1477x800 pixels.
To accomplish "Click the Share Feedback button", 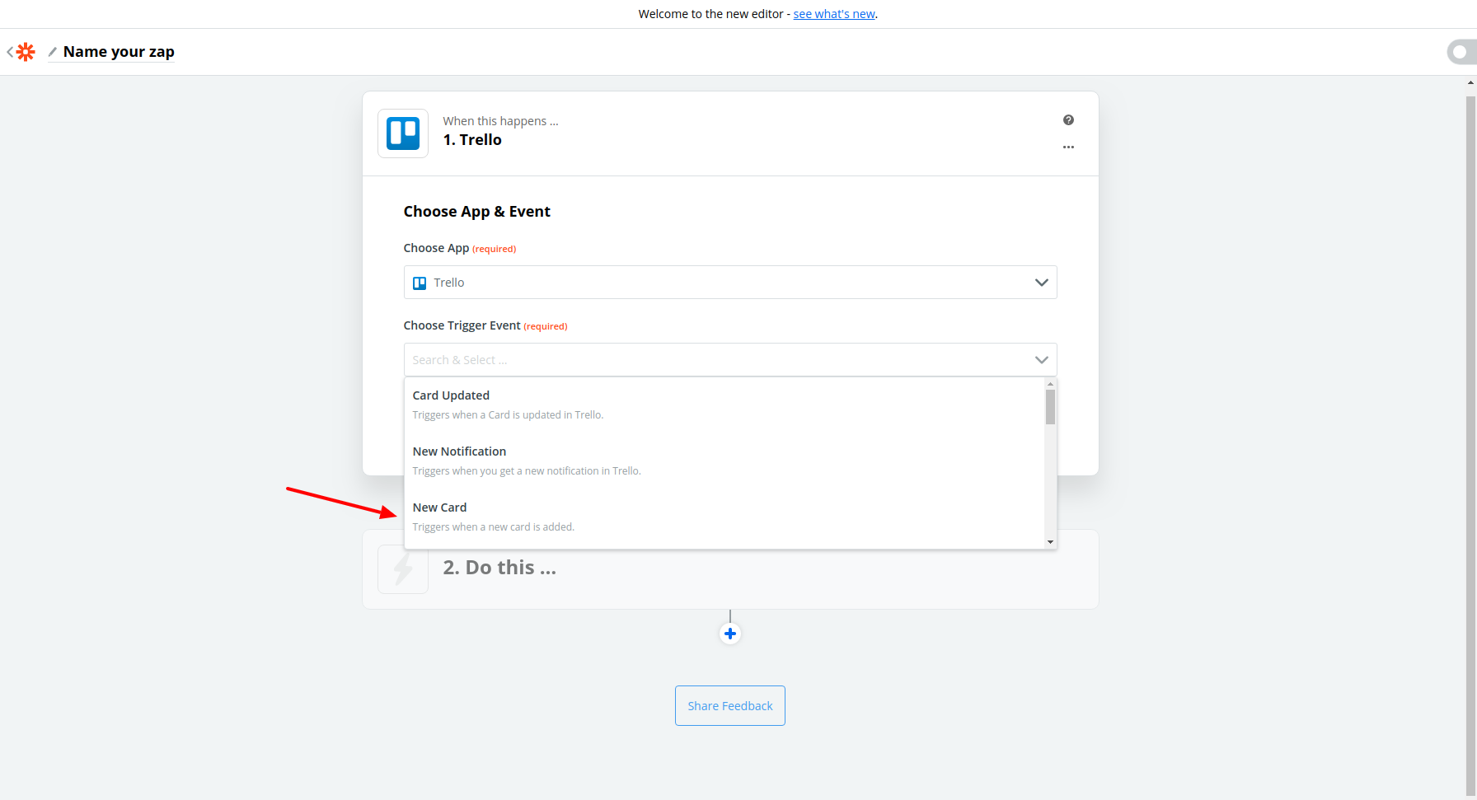I will (729, 706).
